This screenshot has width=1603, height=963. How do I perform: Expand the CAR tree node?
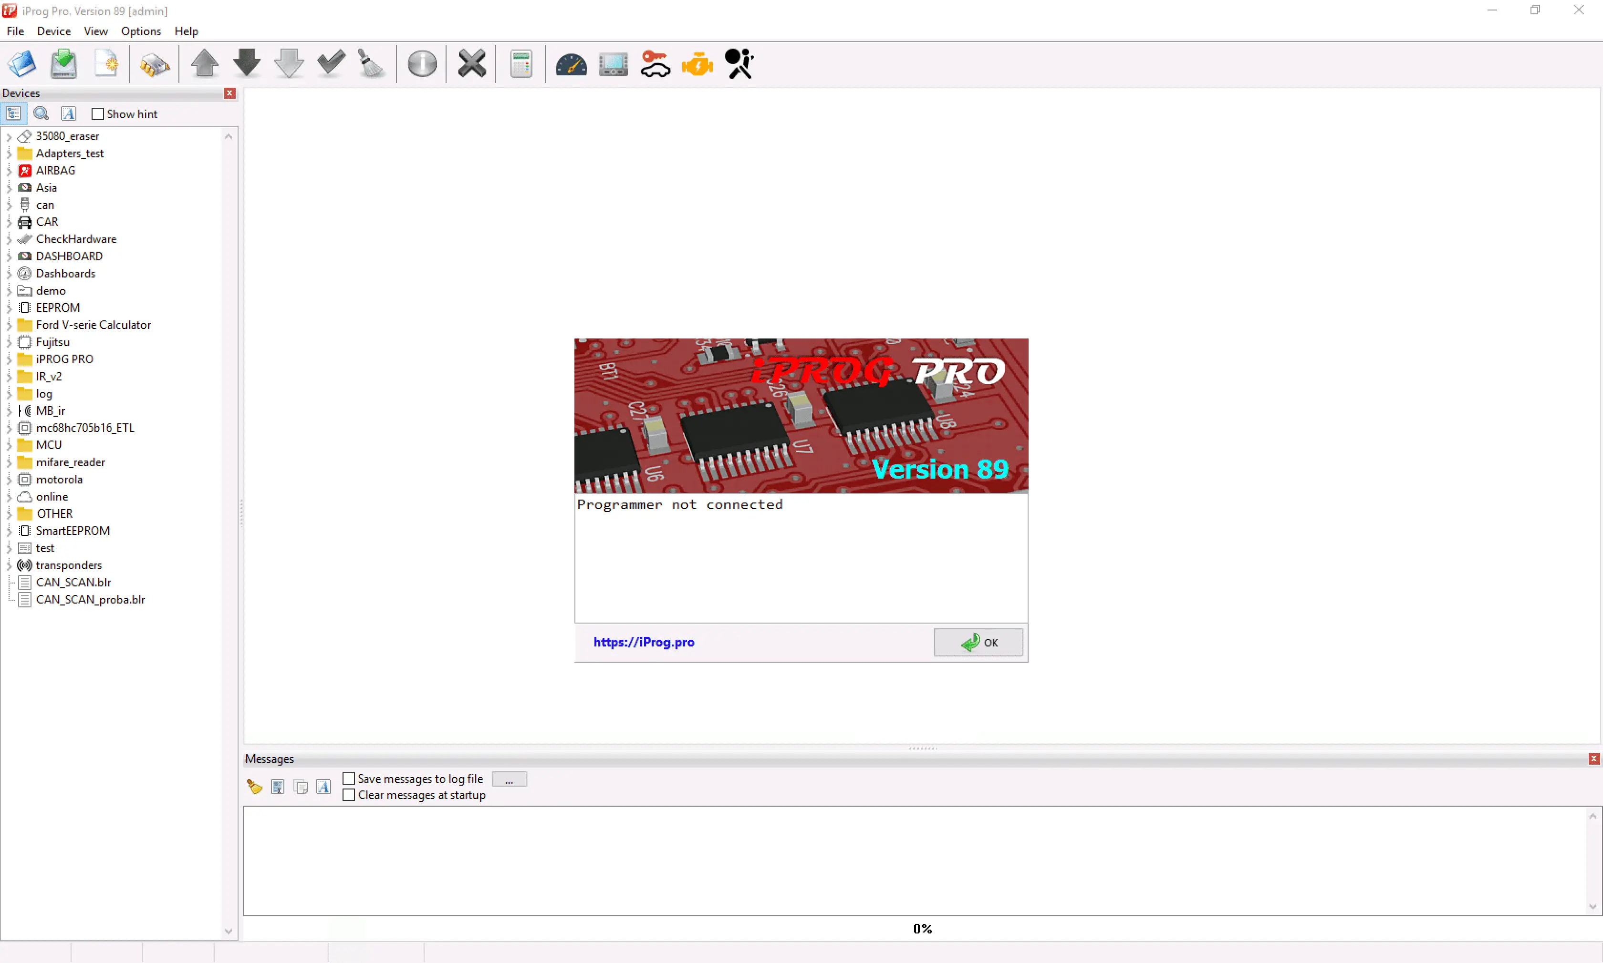pos(9,222)
